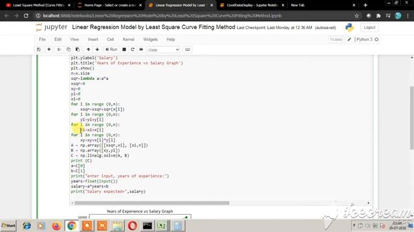Move selected cell up arrow

pyautogui.click(x=89, y=50)
